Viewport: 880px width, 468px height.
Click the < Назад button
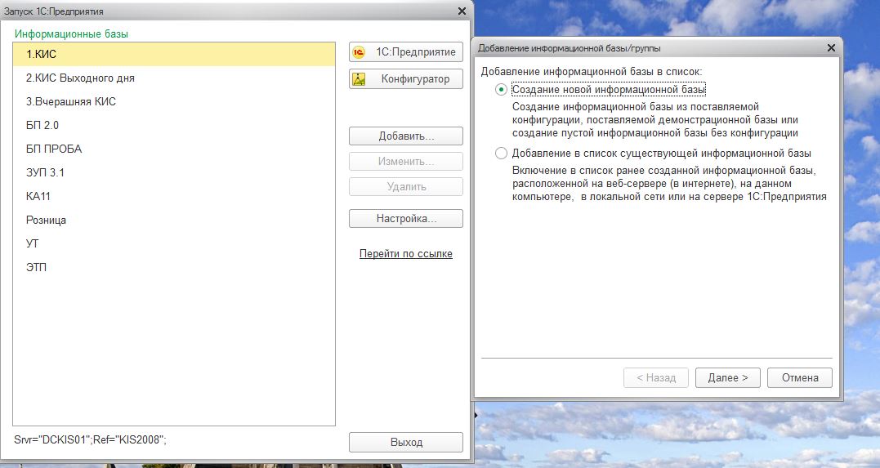click(656, 377)
